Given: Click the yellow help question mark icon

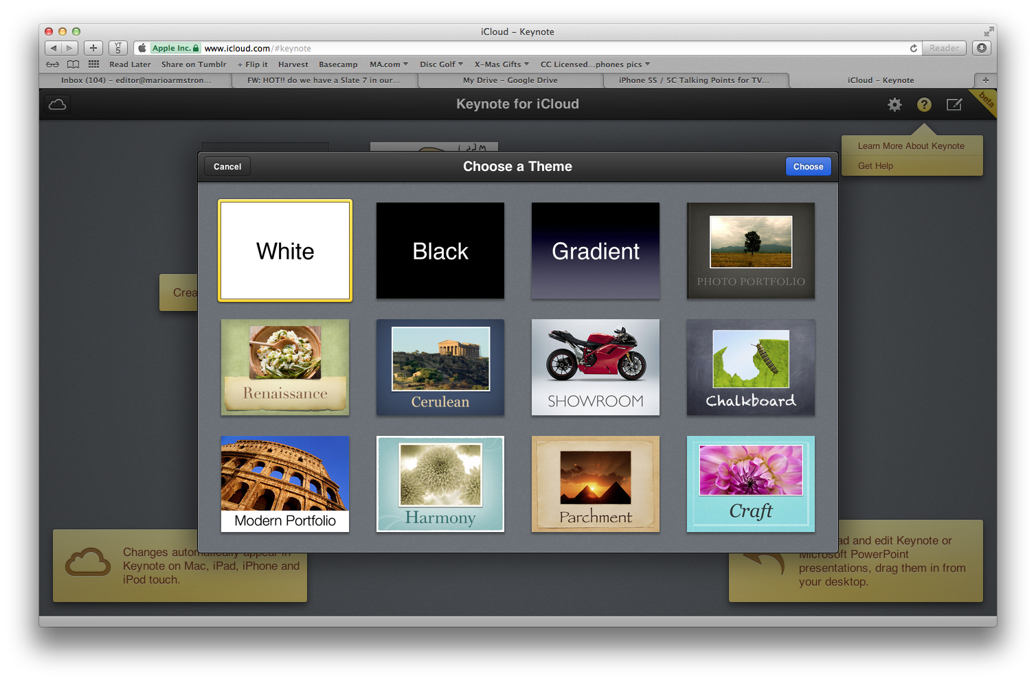Looking at the screenshot, I should click(x=924, y=104).
